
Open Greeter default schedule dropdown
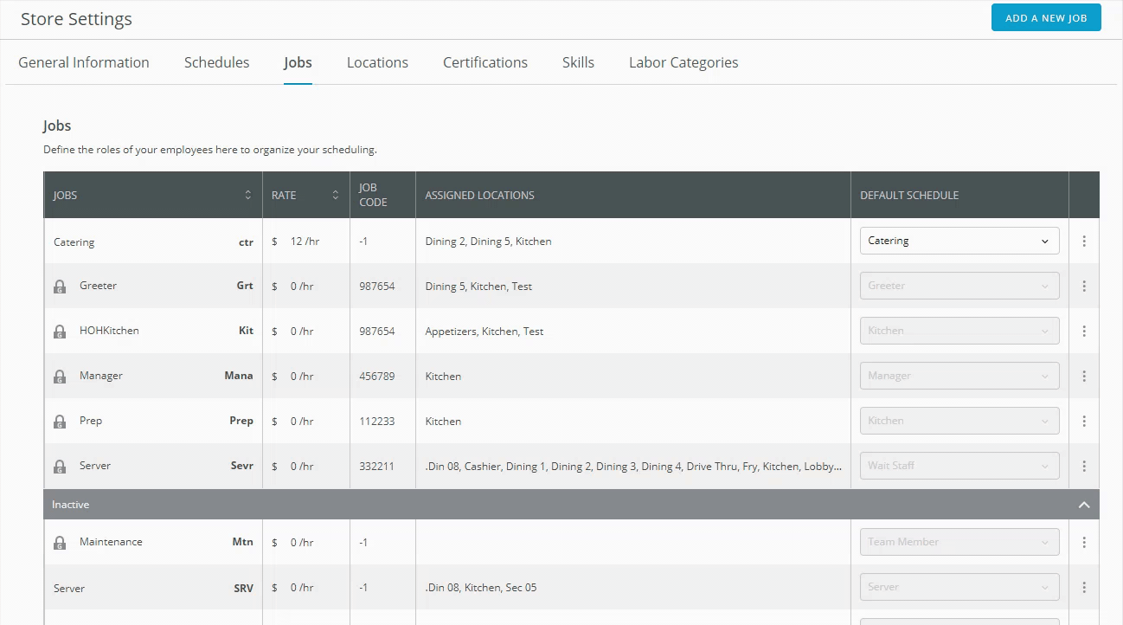coord(959,286)
